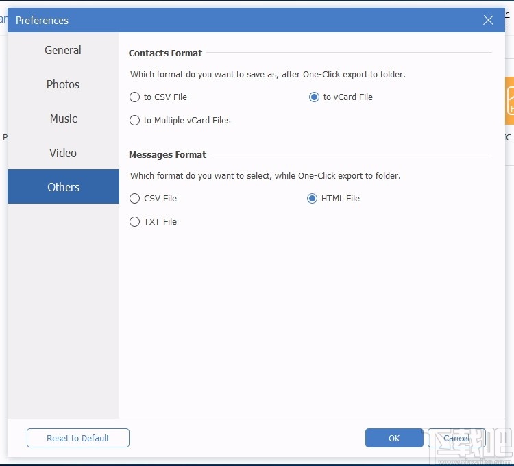Switch to the General tab

click(x=63, y=50)
